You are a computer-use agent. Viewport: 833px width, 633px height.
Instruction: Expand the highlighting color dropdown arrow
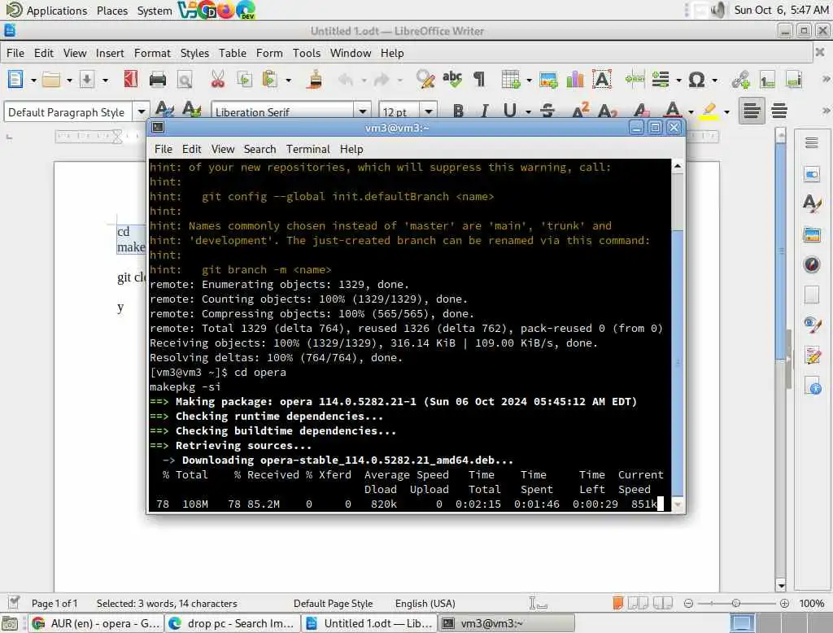(726, 111)
